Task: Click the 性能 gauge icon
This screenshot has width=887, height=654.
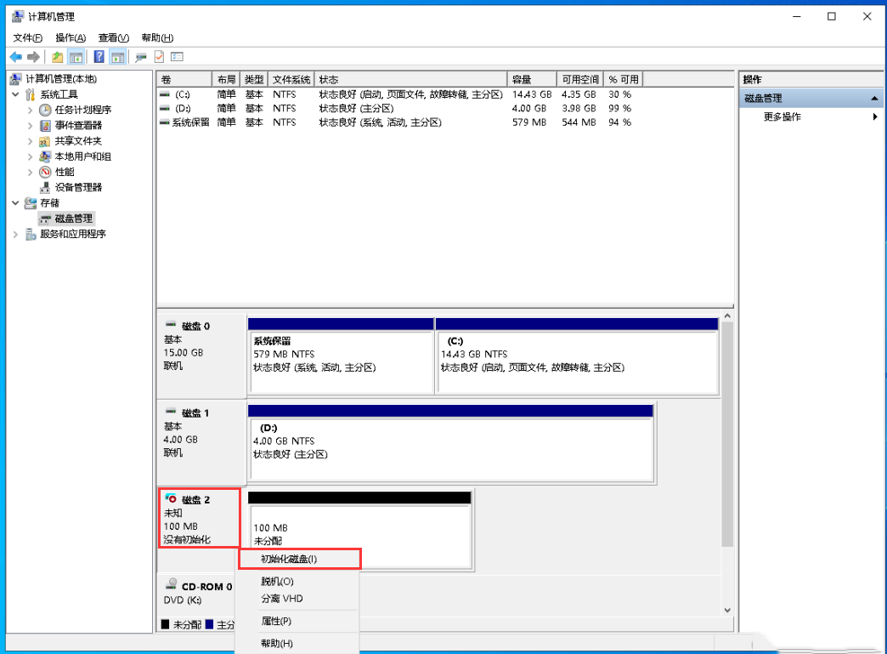Action: tap(45, 172)
